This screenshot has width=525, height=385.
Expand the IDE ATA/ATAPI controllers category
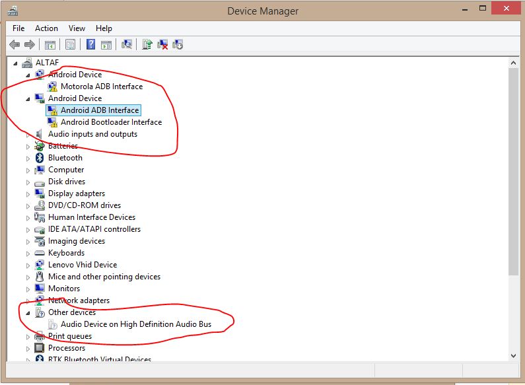tap(28, 230)
